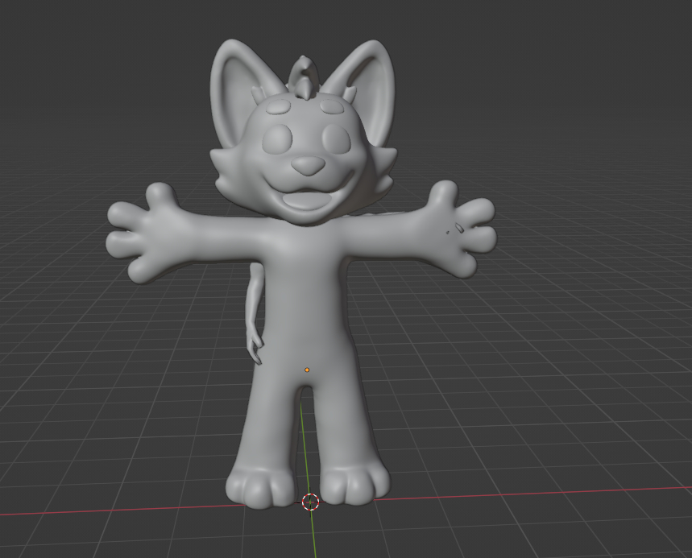The image size is (692, 558).
Task: Click the hand on the screen's right
Action: tap(459, 227)
